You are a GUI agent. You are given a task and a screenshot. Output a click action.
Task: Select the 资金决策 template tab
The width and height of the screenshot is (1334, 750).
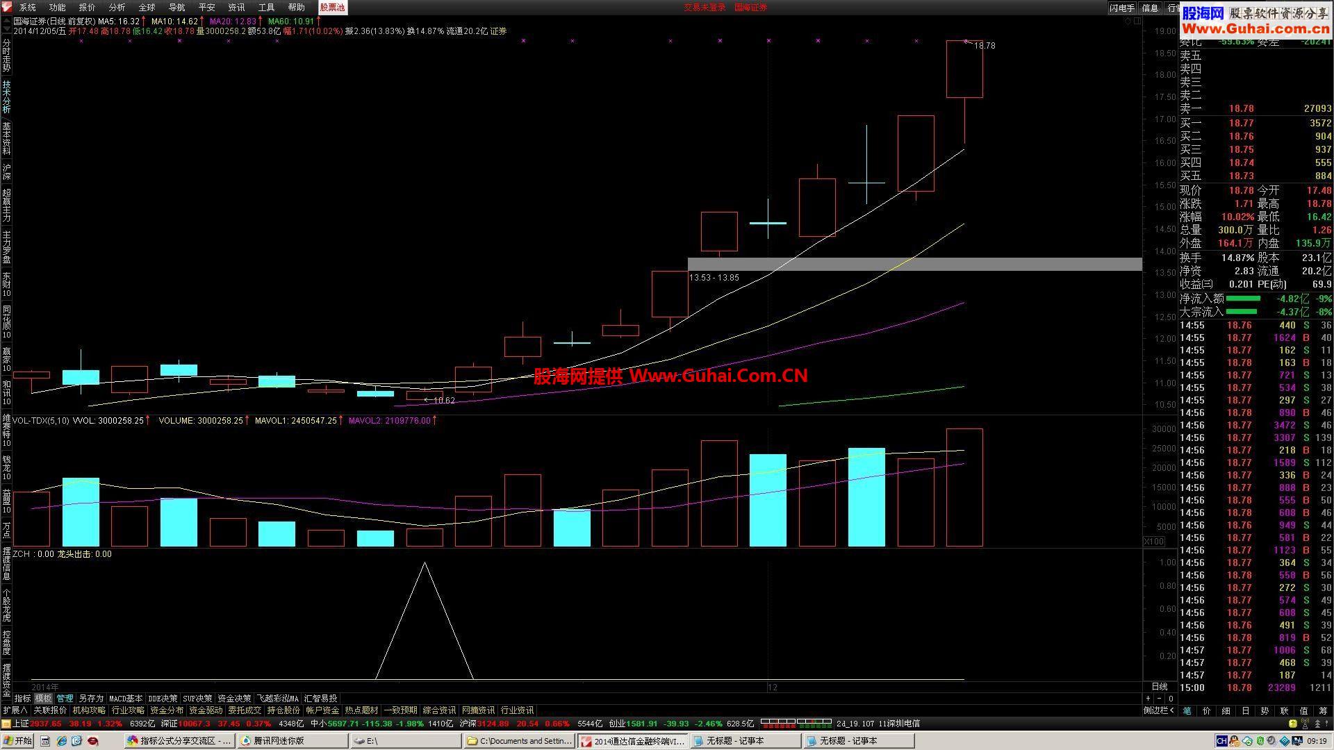coord(234,698)
